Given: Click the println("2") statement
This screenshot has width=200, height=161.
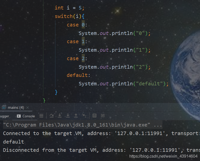Looking at the screenshot, I should [115, 67].
